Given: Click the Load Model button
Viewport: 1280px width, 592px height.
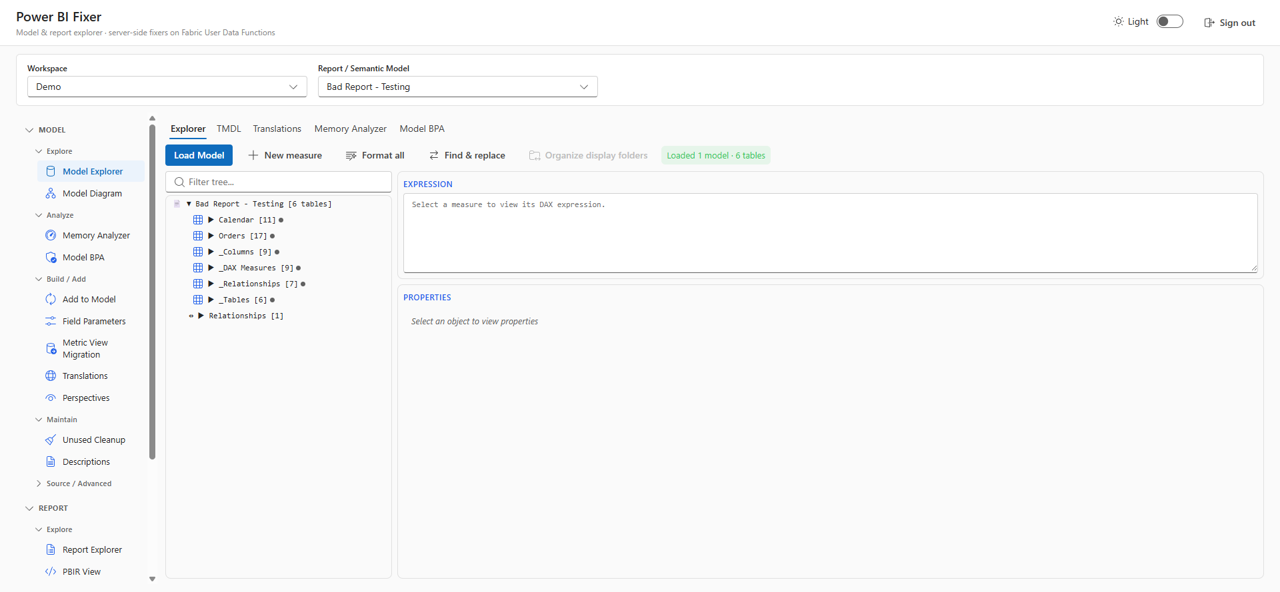Looking at the screenshot, I should click(x=199, y=155).
